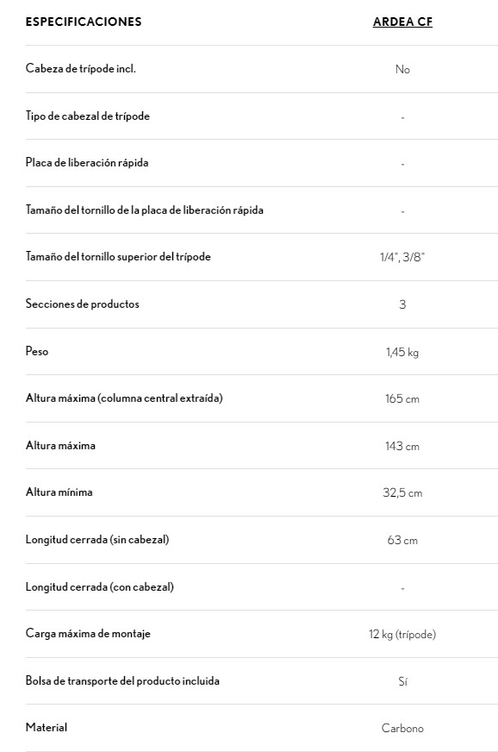Click the 63 cm closed length value

tap(402, 541)
